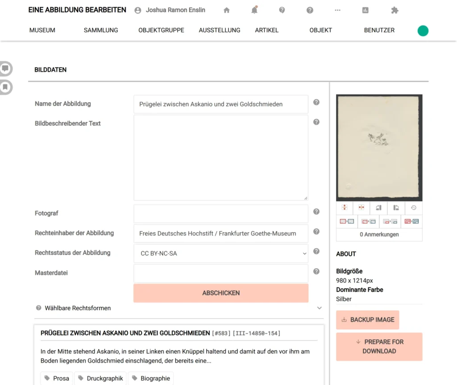Show help for Bildbeschreibender Text

pyautogui.click(x=316, y=122)
